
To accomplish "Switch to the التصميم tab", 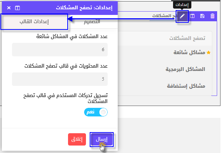I will pyautogui.click(x=92, y=22).
